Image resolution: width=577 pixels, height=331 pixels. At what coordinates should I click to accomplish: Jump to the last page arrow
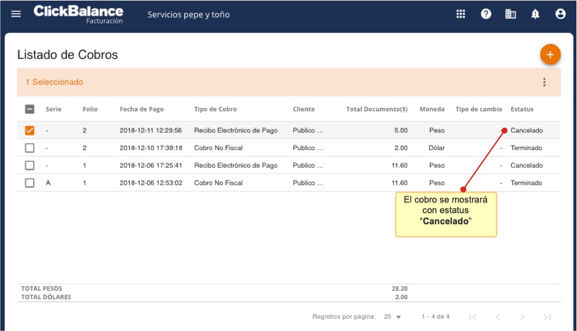tap(547, 317)
